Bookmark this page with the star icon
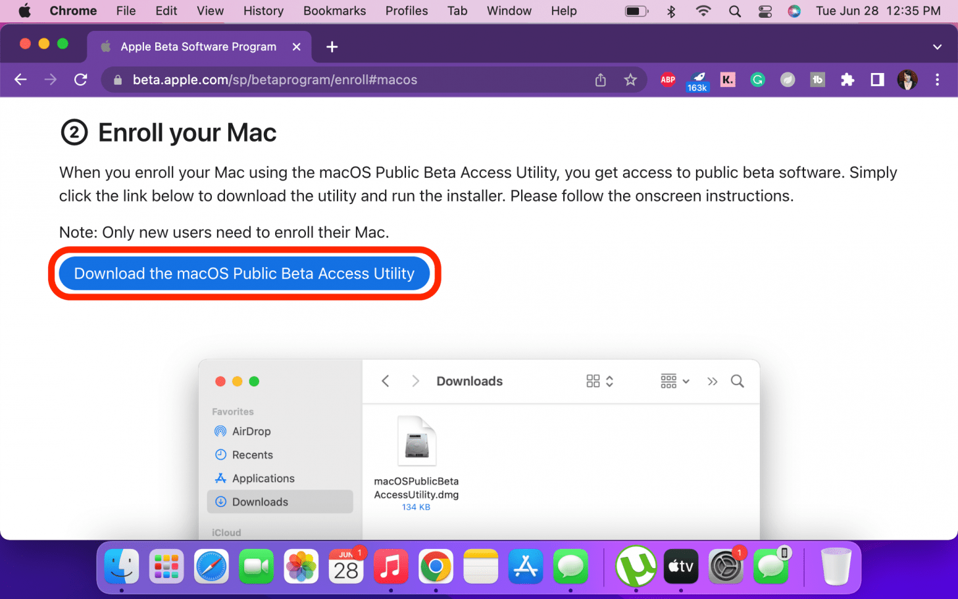 click(630, 80)
